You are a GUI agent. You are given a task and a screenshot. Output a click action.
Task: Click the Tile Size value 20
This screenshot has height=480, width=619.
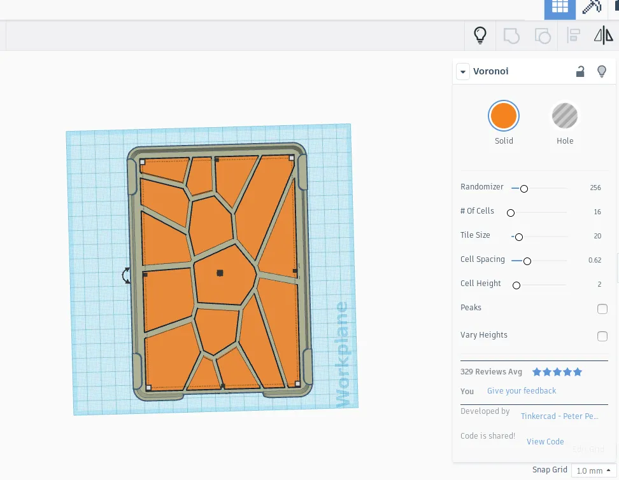tap(597, 236)
